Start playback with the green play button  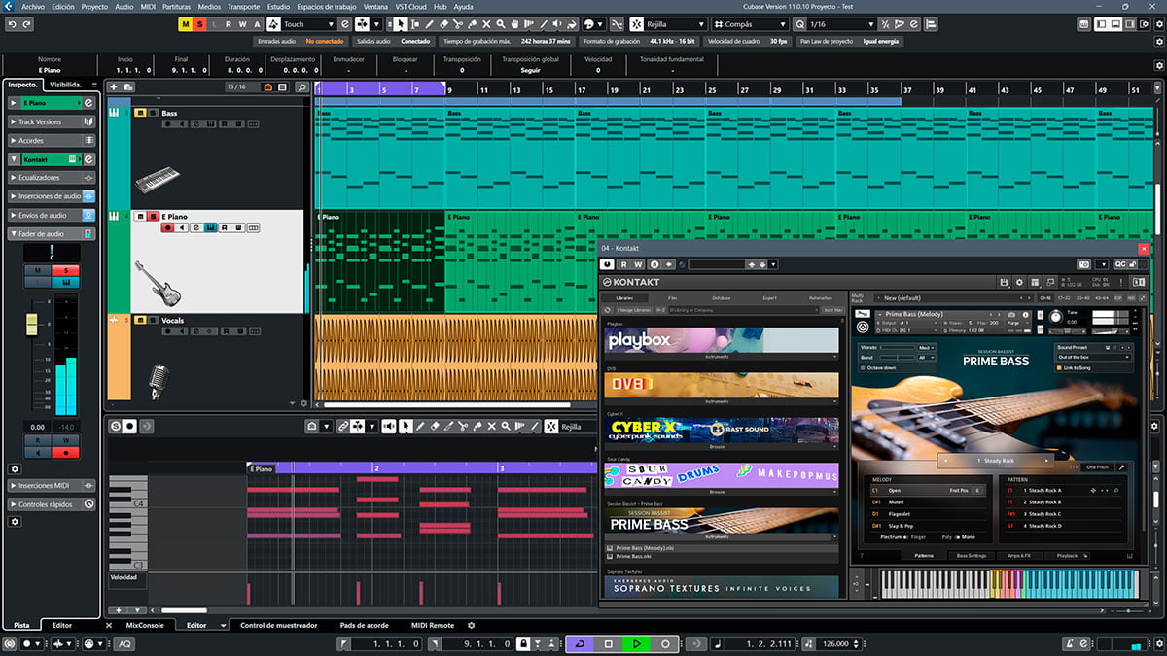pyautogui.click(x=636, y=643)
